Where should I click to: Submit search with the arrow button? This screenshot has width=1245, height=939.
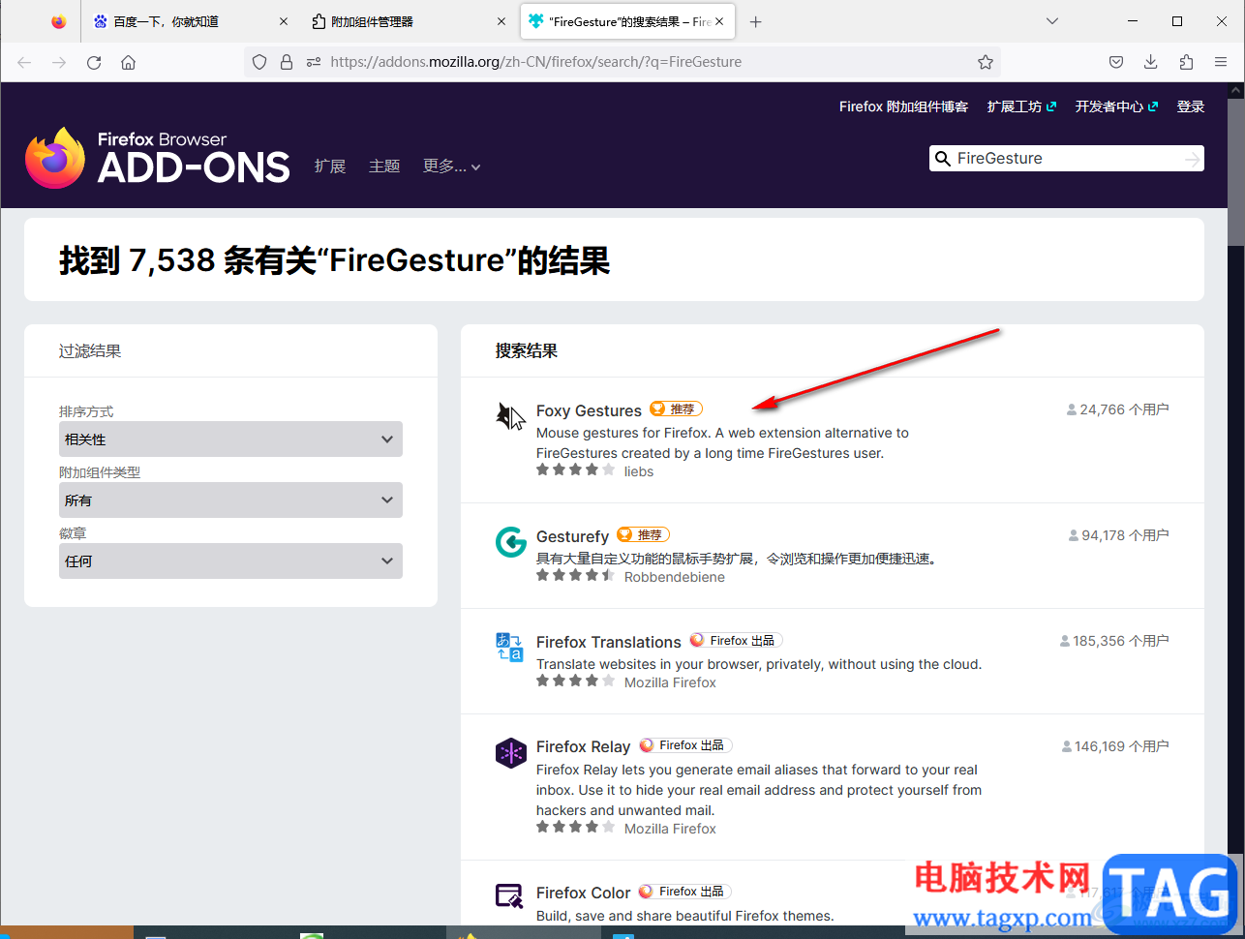[1192, 159]
